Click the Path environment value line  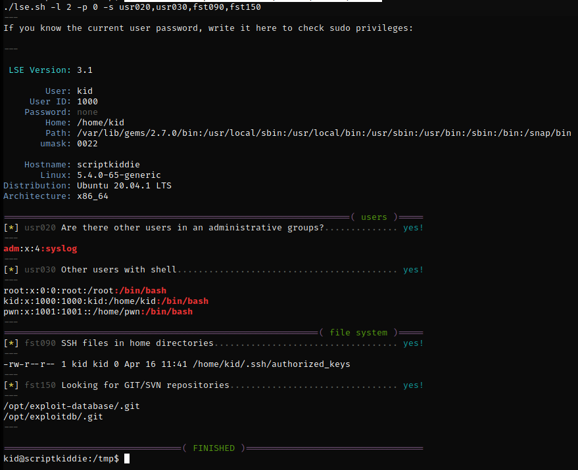[324, 133]
